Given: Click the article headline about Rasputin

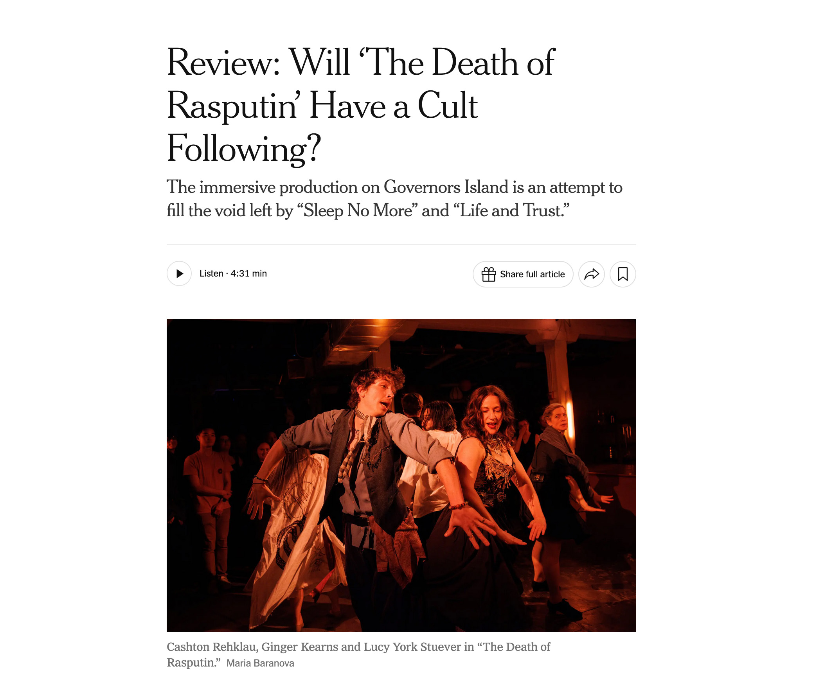Looking at the screenshot, I should tap(361, 105).
